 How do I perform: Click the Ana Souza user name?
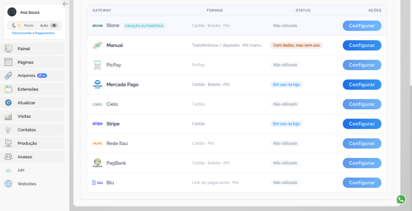coord(30,12)
